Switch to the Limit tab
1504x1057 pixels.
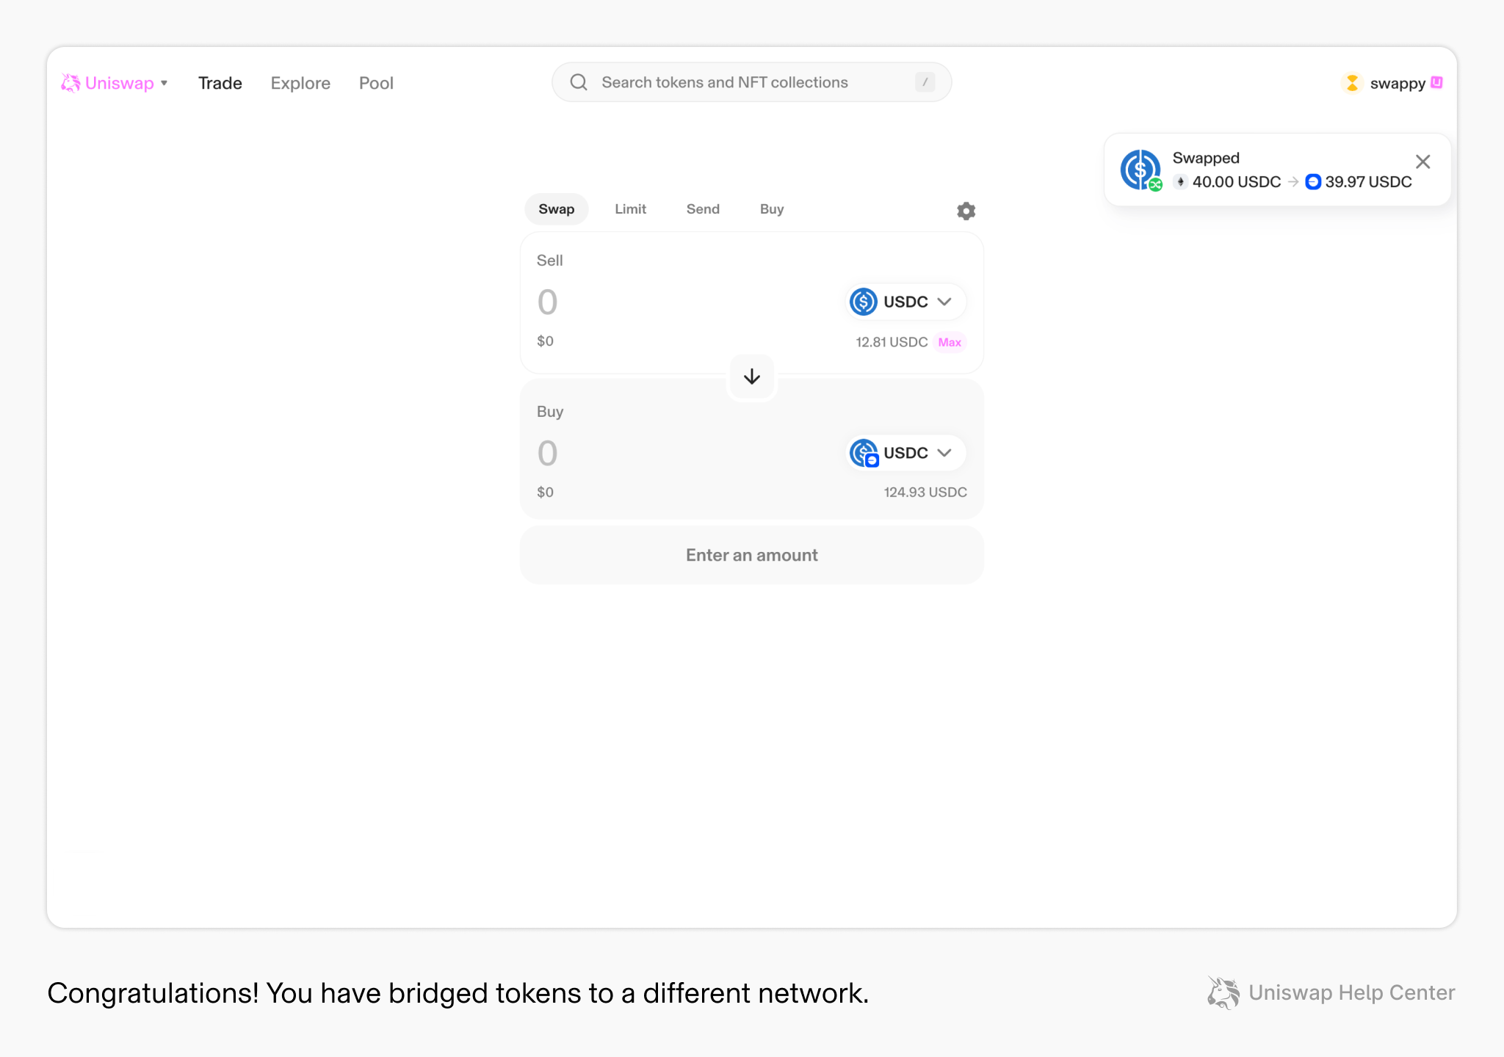tap(630, 209)
